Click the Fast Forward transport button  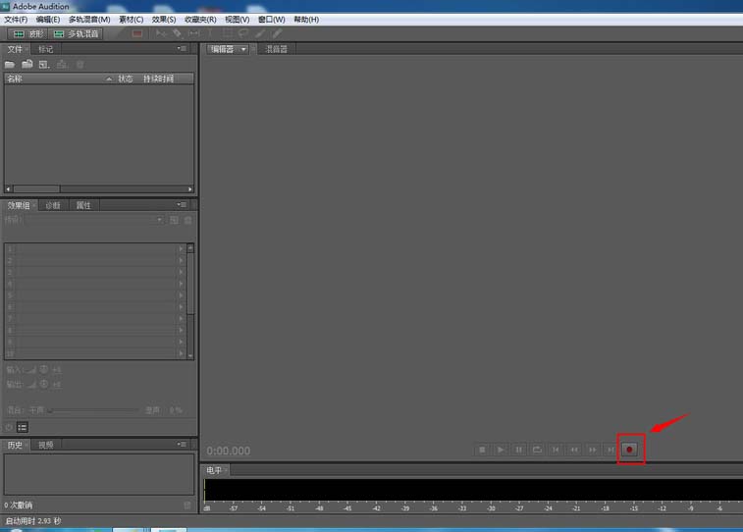click(593, 450)
